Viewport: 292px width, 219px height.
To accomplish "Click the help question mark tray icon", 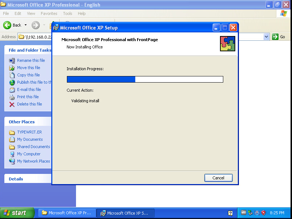I will coord(230,213).
